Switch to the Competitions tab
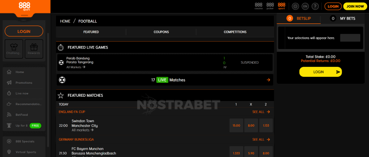Screen dimensions: 369x157 pyautogui.click(x=235, y=32)
